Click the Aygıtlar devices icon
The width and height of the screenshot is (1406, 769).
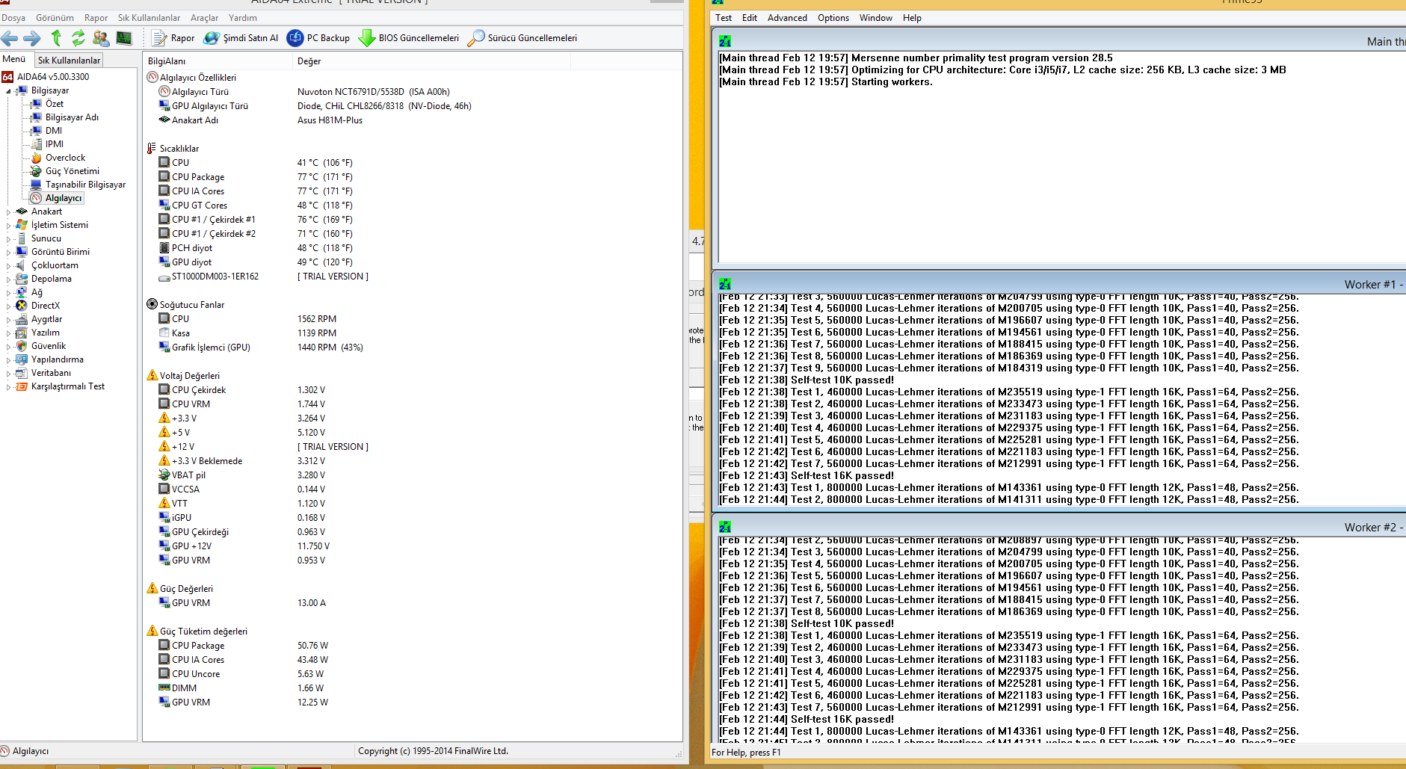pos(22,319)
